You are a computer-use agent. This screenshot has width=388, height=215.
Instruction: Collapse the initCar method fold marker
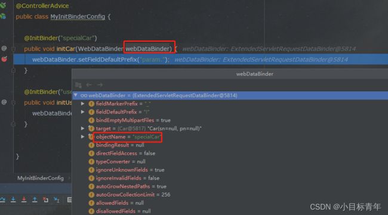(x=13, y=49)
